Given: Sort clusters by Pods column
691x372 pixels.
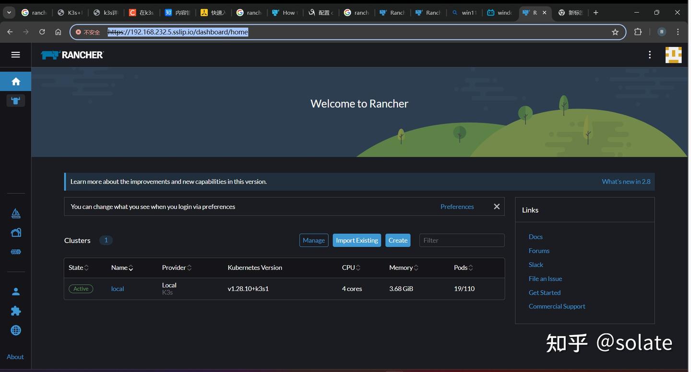Looking at the screenshot, I should (464, 268).
